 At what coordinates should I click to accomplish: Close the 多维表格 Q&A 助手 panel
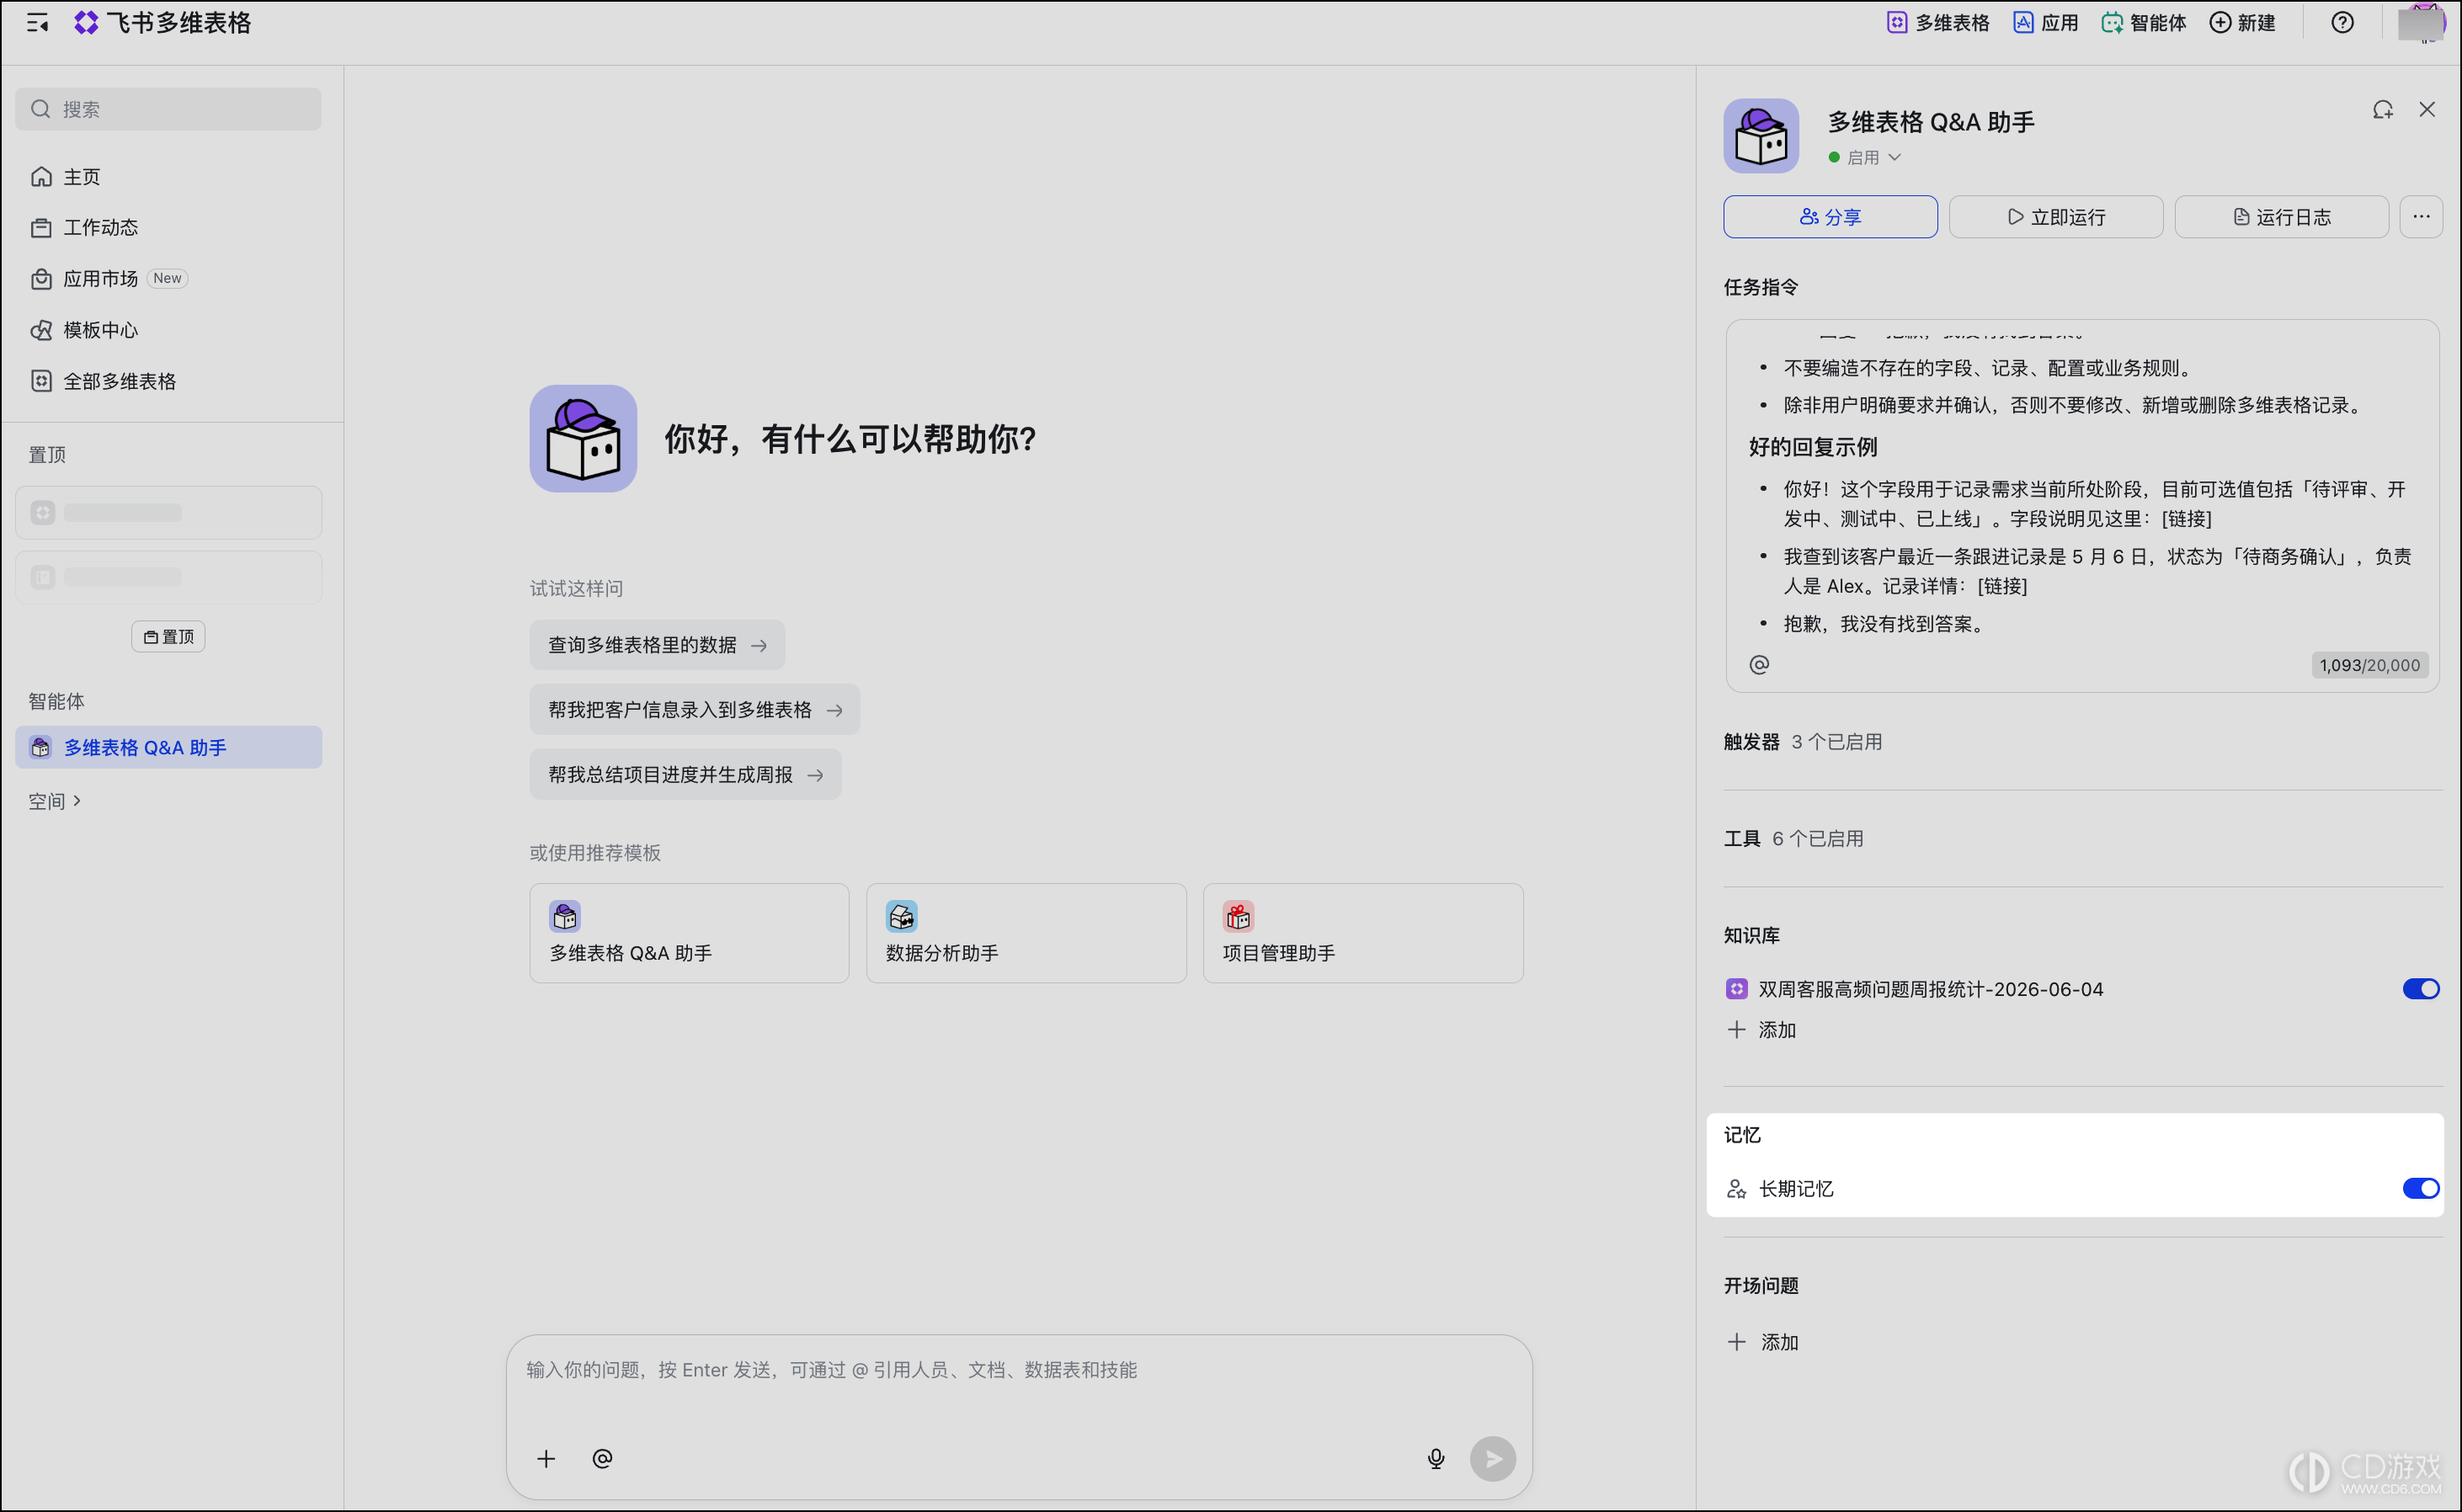click(2426, 109)
